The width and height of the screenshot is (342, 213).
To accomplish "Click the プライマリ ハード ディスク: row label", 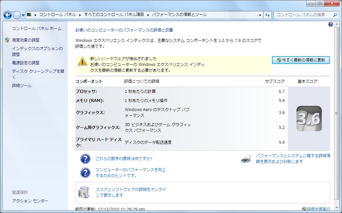I will (99, 142).
